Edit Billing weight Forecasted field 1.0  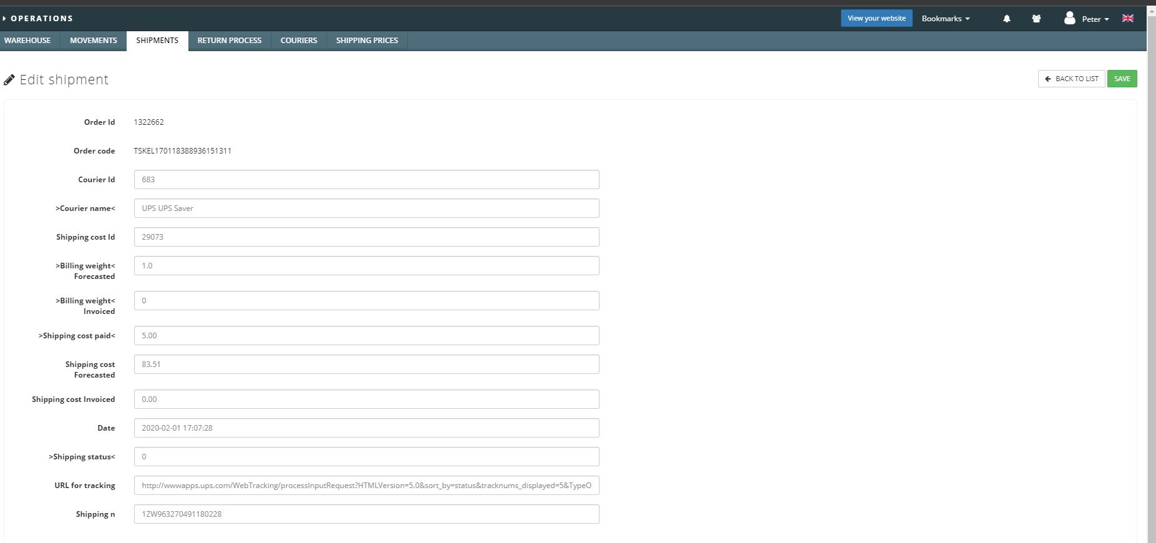[x=366, y=266]
